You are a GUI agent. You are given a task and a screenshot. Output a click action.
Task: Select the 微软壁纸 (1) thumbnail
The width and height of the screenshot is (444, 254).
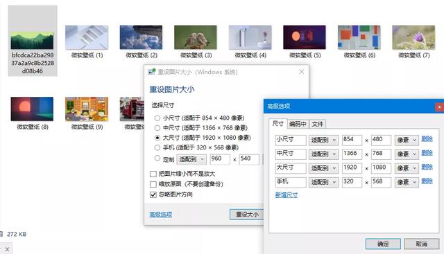coord(87,37)
